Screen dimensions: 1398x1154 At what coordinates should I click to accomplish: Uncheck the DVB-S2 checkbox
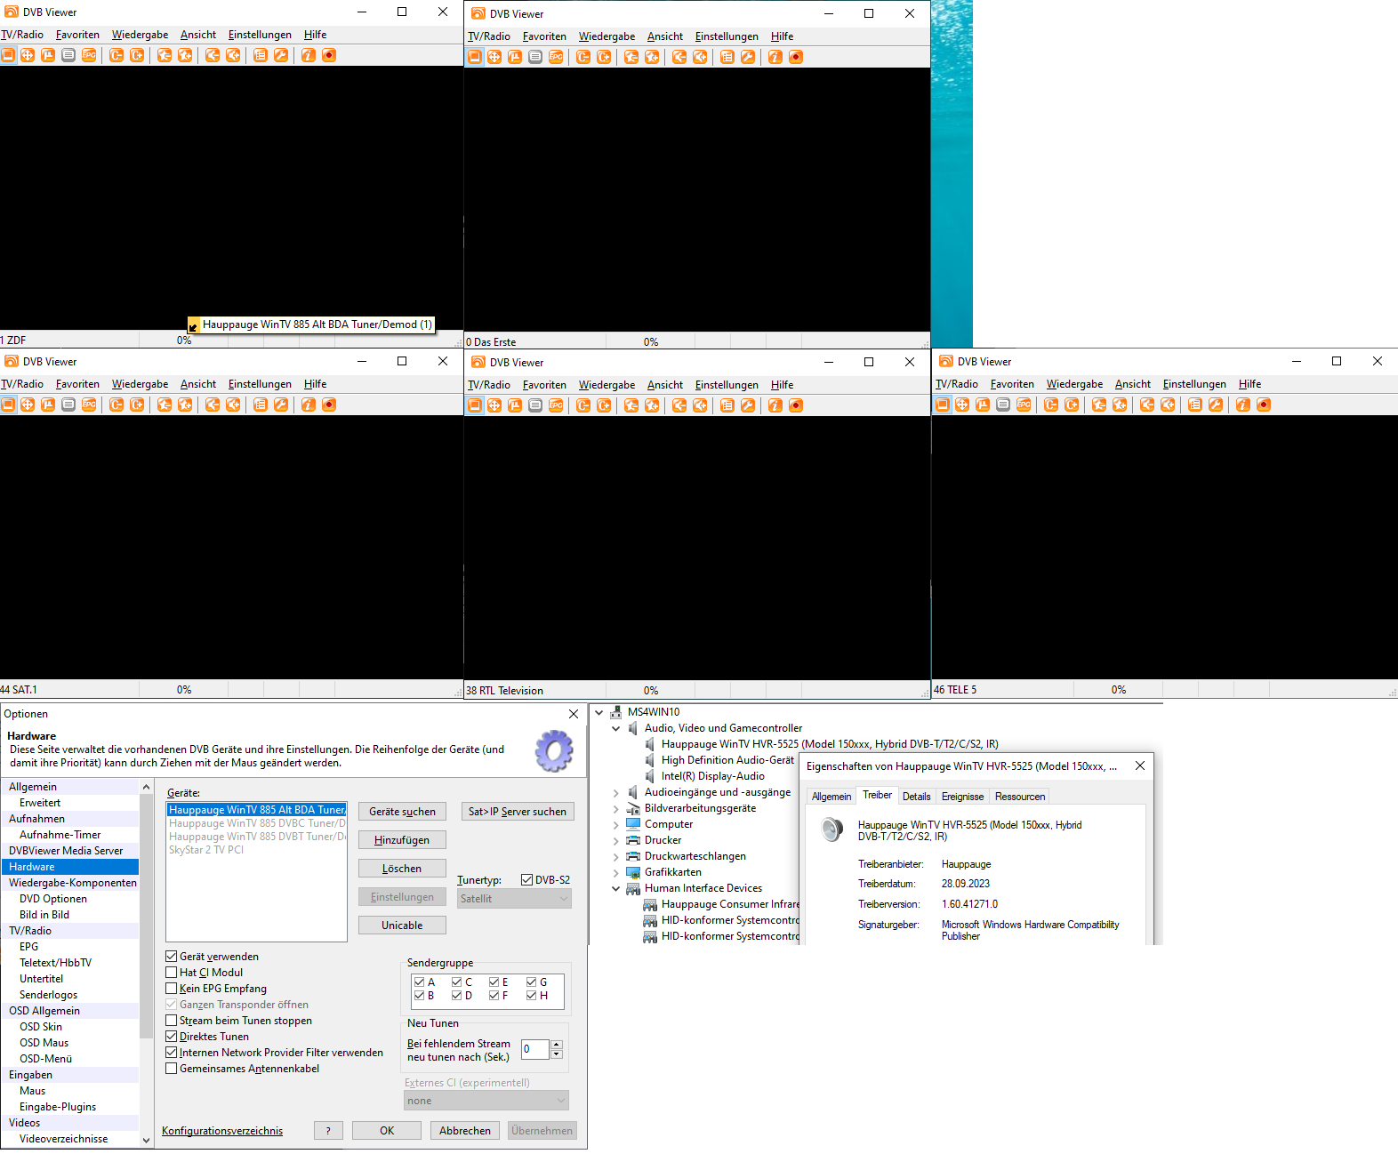pos(527,880)
